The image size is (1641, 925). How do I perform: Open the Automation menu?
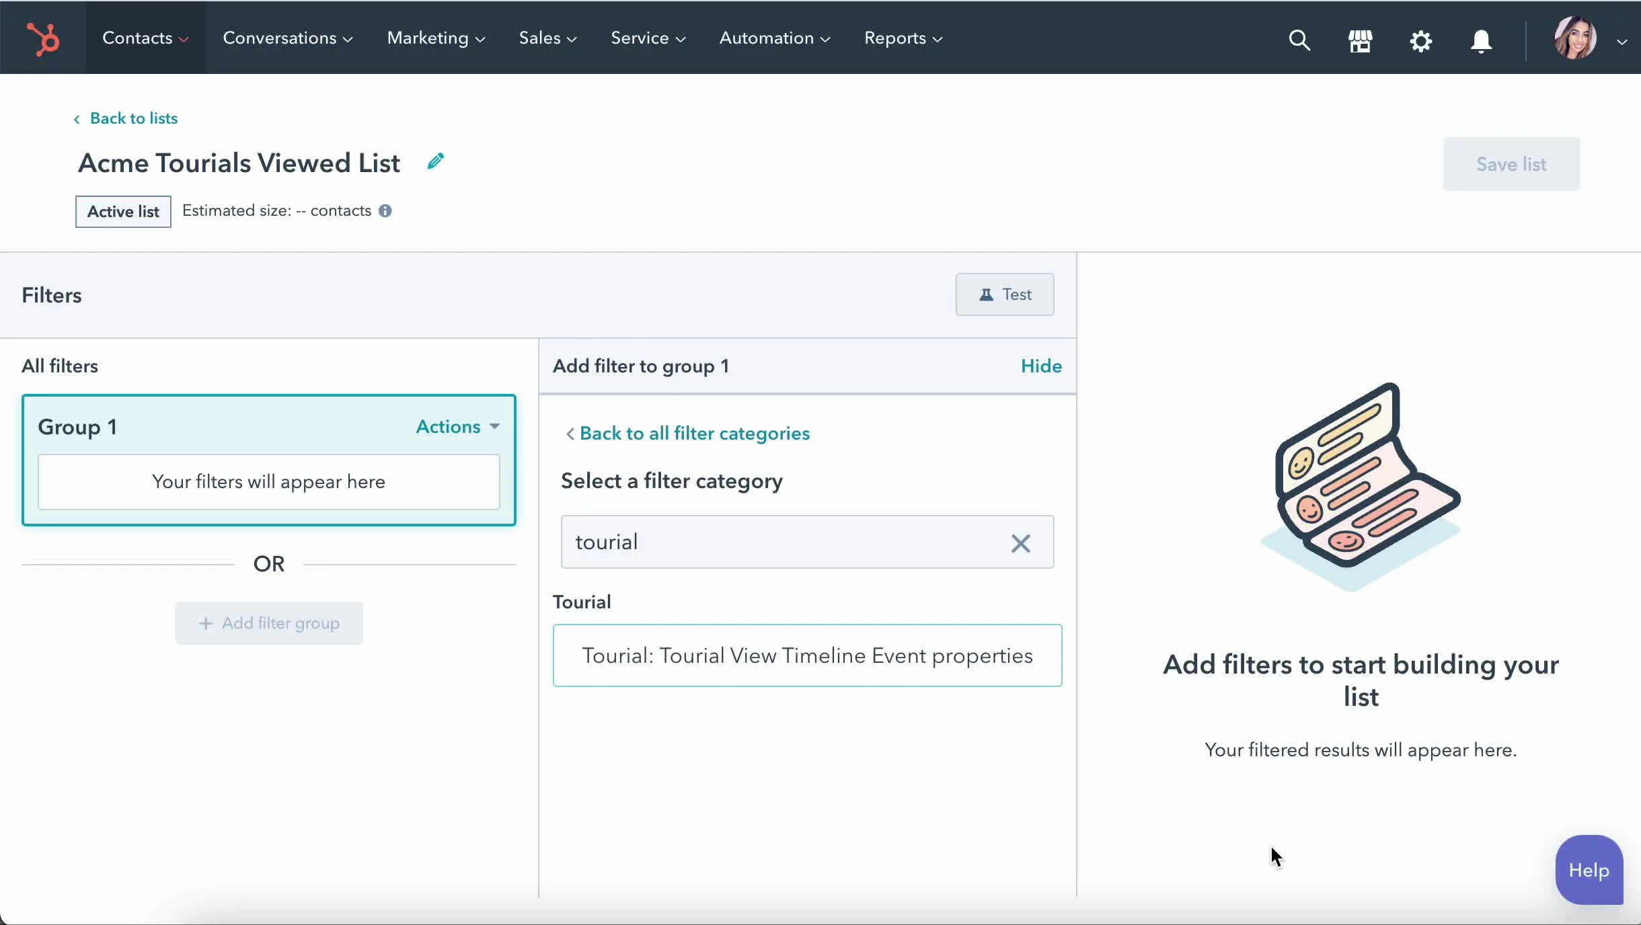(x=774, y=38)
